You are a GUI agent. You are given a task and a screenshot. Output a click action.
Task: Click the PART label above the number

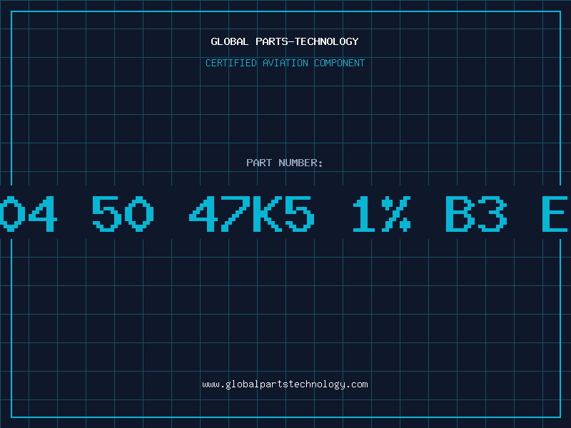[x=259, y=163]
